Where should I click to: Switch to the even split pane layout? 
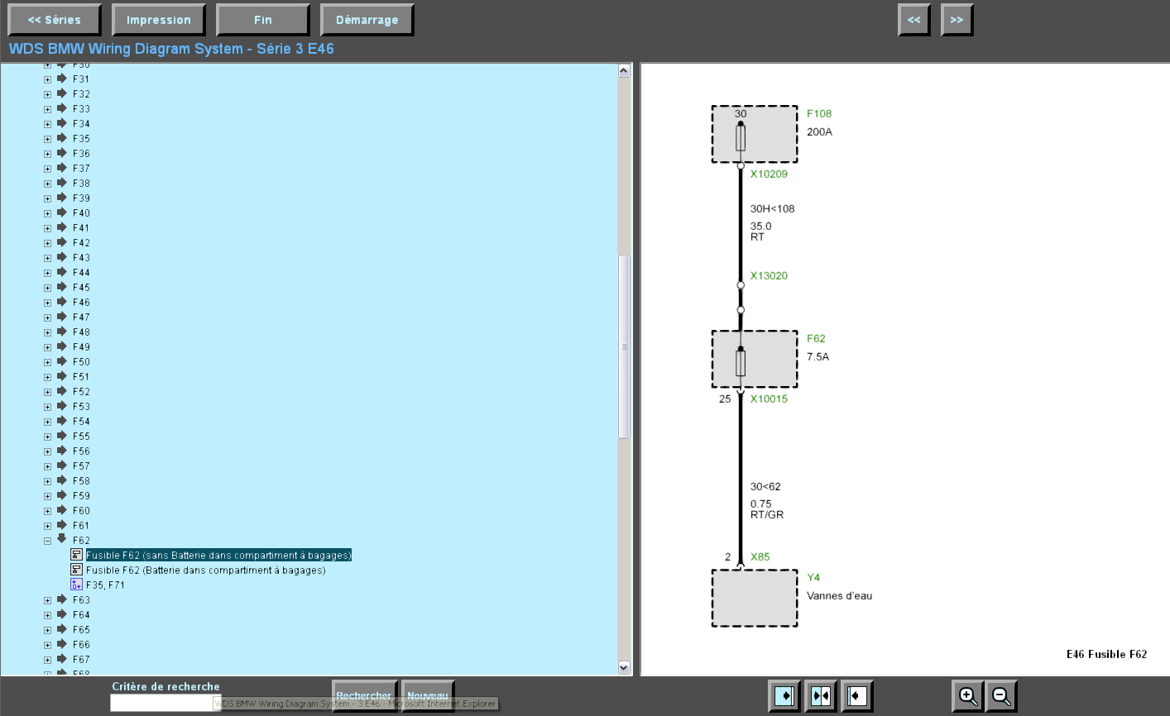pos(821,696)
